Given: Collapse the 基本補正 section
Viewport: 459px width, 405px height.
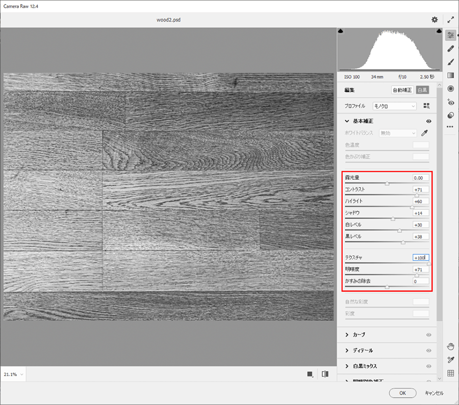Looking at the screenshot, I should [347, 121].
